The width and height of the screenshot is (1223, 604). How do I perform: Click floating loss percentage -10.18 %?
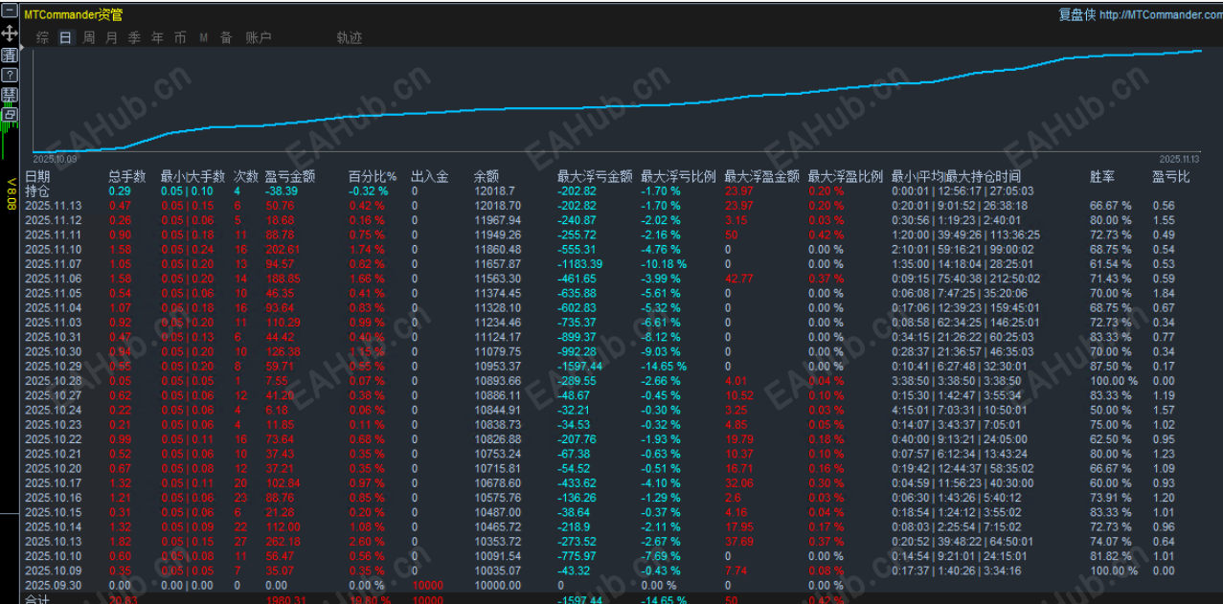pyautogui.click(x=664, y=263)
